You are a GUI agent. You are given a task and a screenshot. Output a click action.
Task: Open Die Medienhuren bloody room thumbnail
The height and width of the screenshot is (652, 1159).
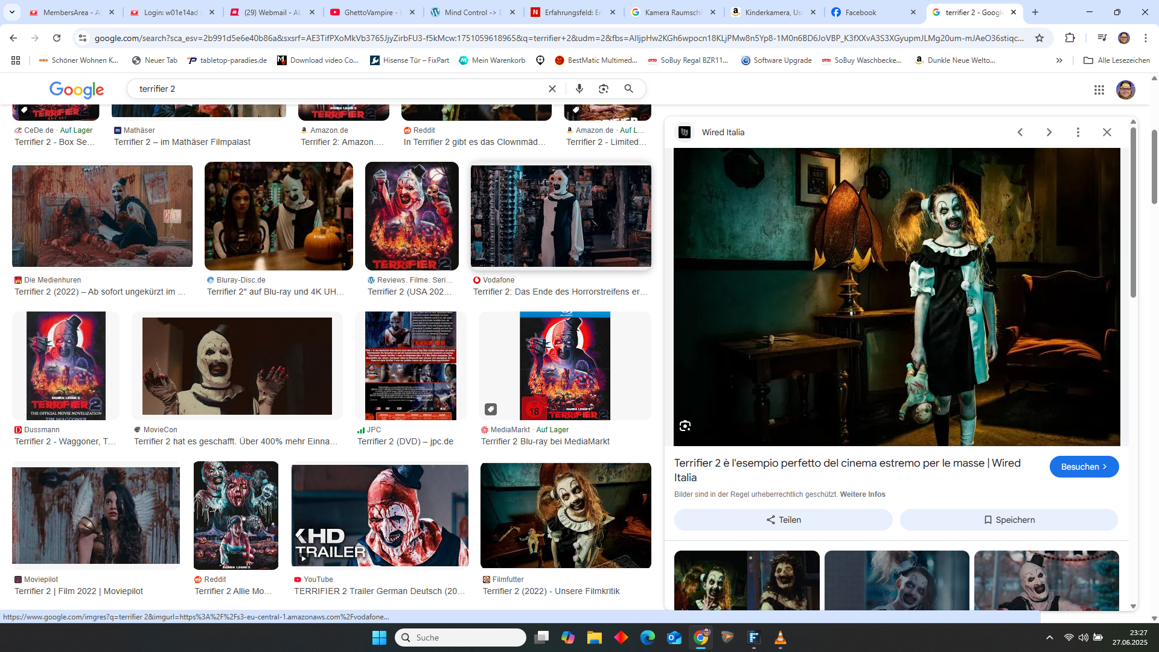(102, 216)
